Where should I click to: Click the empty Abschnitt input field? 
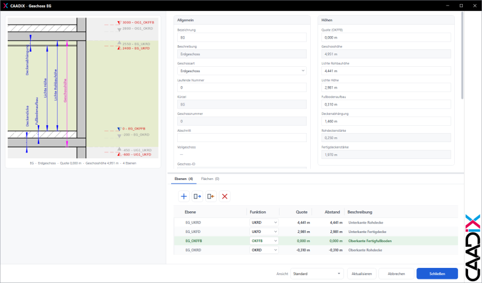click(x=242, y=138)
